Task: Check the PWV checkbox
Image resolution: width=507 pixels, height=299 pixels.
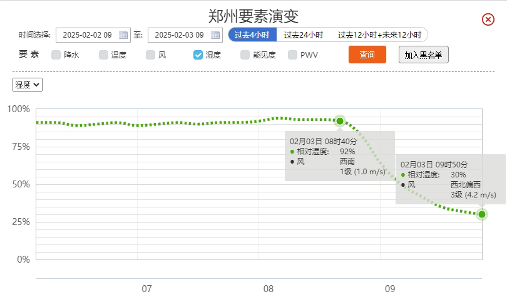Action: 292,55
